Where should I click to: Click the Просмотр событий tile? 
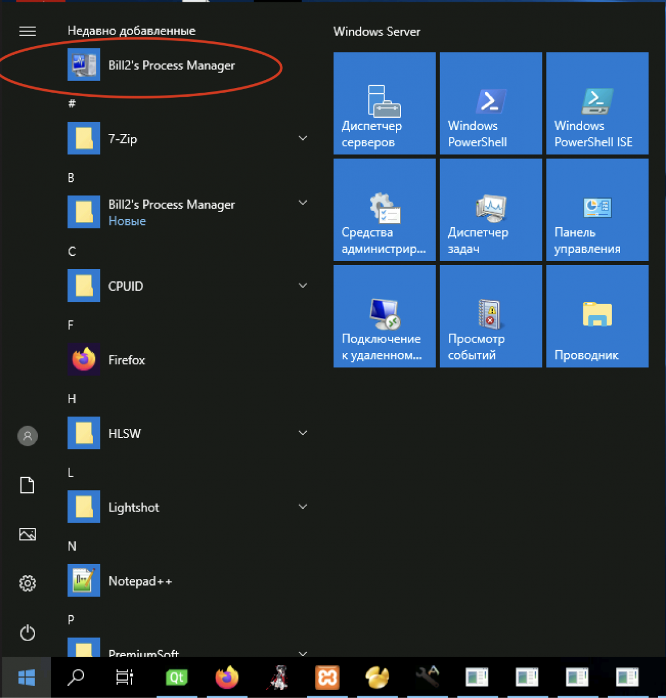[490, 316]
